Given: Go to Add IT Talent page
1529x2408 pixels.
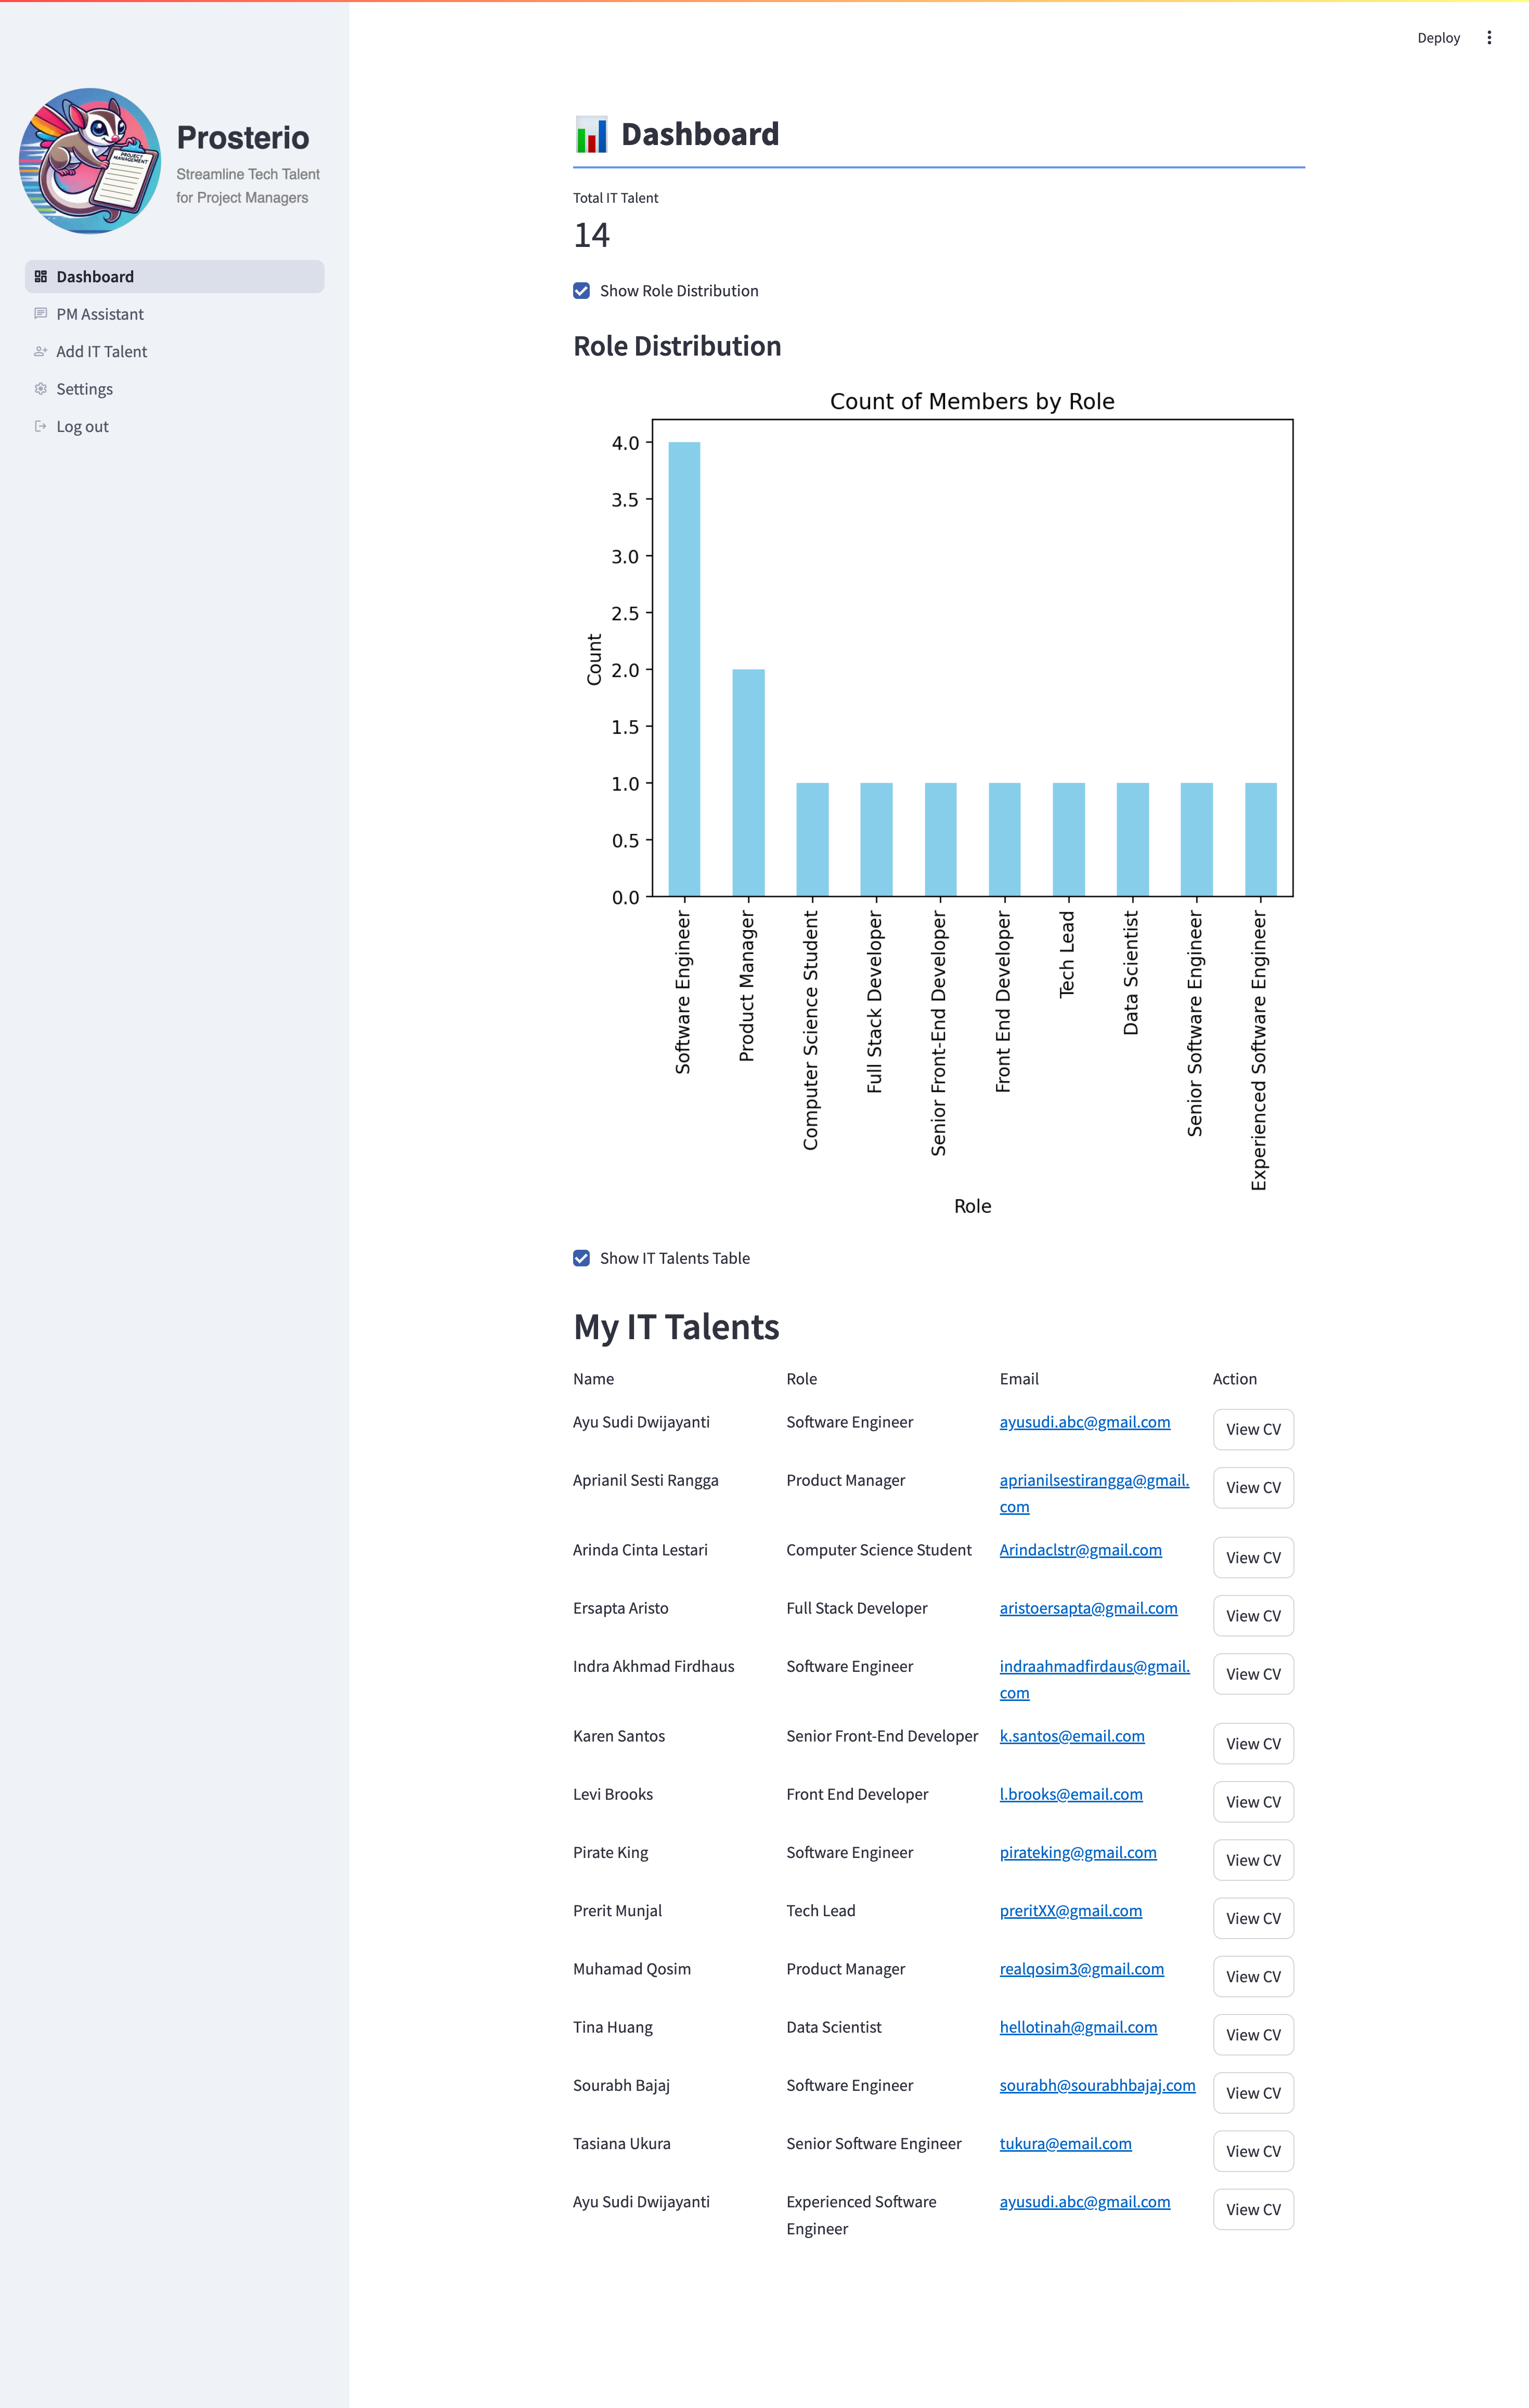Looking at the screenshot, I should pyautogui.click(x=101, y=352).
